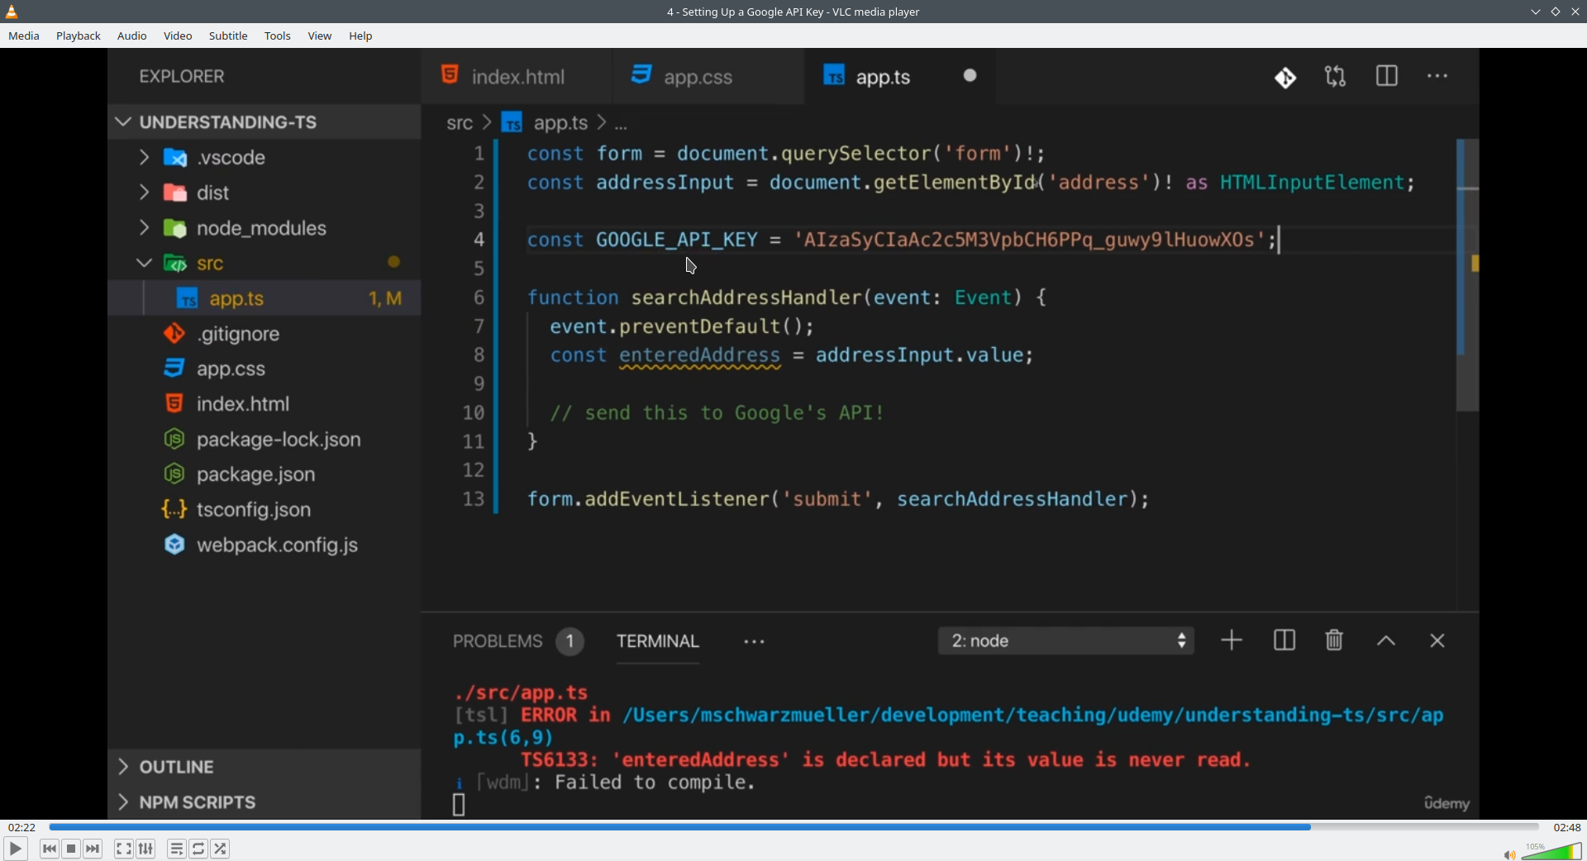Show VLC extended settings
This screenshot has width=1587, height=861.
[x=146, y=849]
